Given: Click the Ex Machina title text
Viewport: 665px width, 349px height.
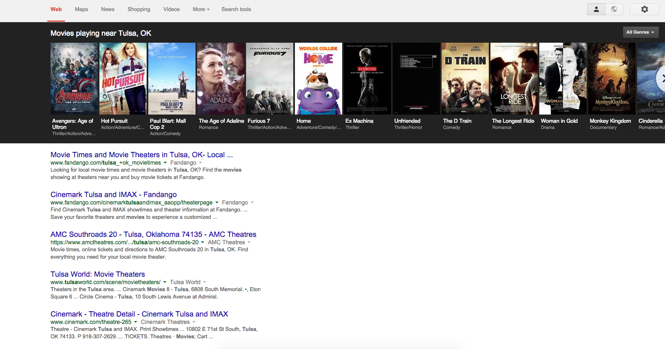Looking at the screenshot, I should coord(359,121).
